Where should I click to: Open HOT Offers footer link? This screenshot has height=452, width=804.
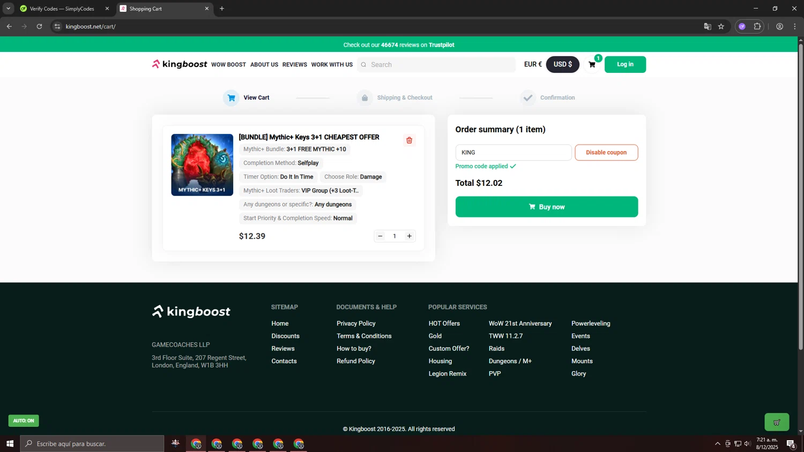[x=444, y=323]
